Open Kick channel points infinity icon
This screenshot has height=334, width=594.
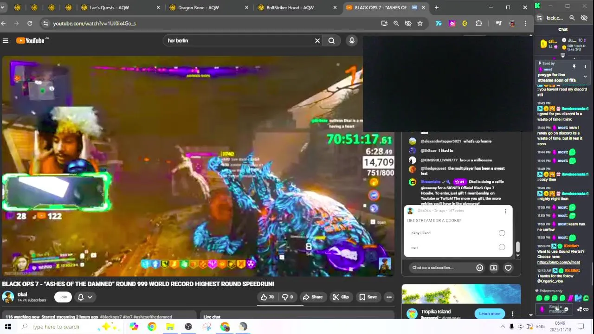pyautogui.click(x=586, y=309)
